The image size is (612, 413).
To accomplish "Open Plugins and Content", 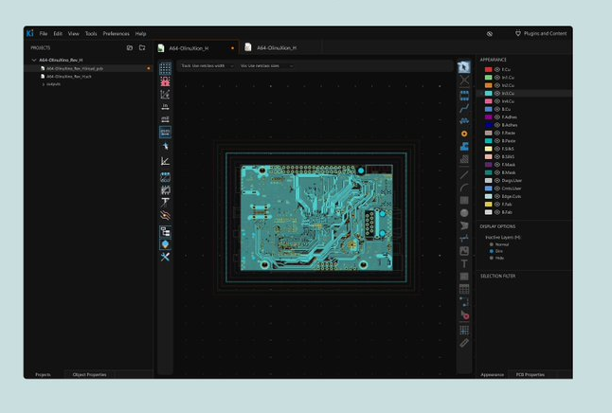I will click(x=541, y=33).
